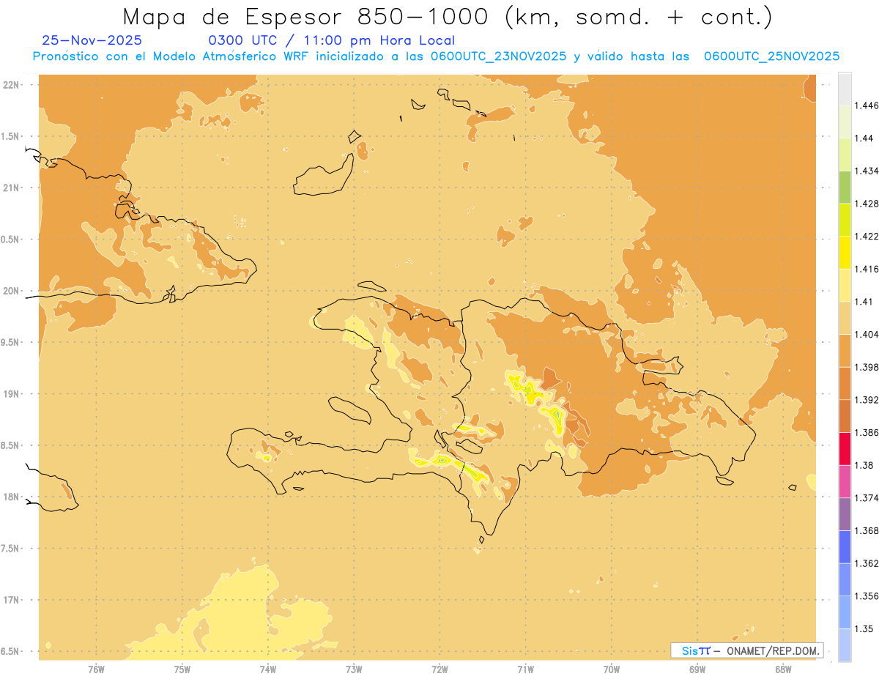This screenshot has width=879, height=679.
Task: Click the latitude label '21N'
Action: pos(11,188)
